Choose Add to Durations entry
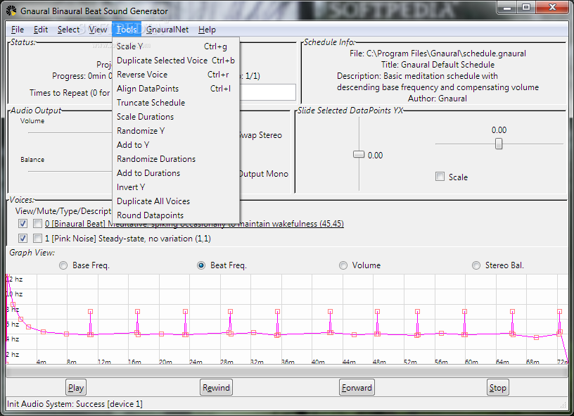Screen dimensions: 574x416 coord(176,173)
